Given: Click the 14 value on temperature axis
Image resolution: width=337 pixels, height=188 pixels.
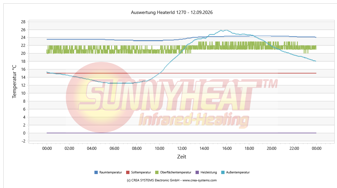Looking at the screenshot, I should click(x=23, y=77).
